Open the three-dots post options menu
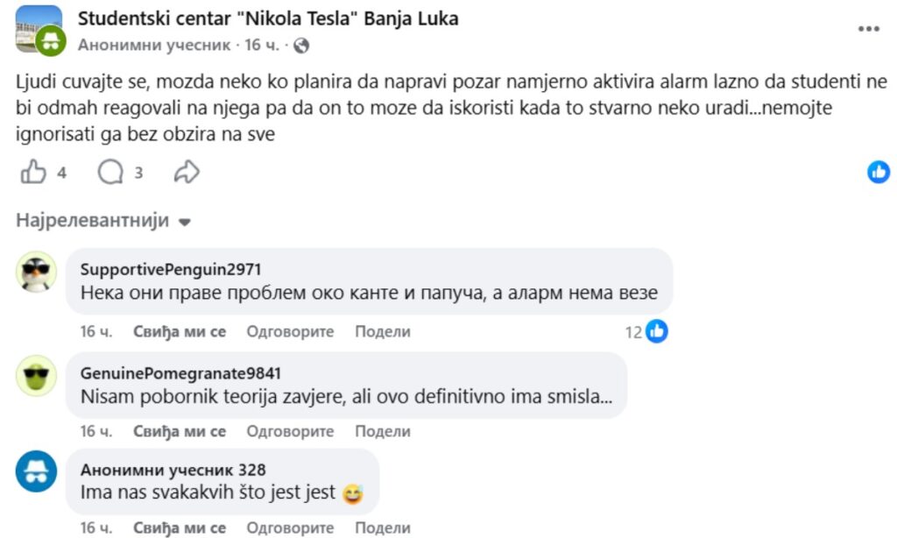 pyautogui.click(x=868, y=29)
